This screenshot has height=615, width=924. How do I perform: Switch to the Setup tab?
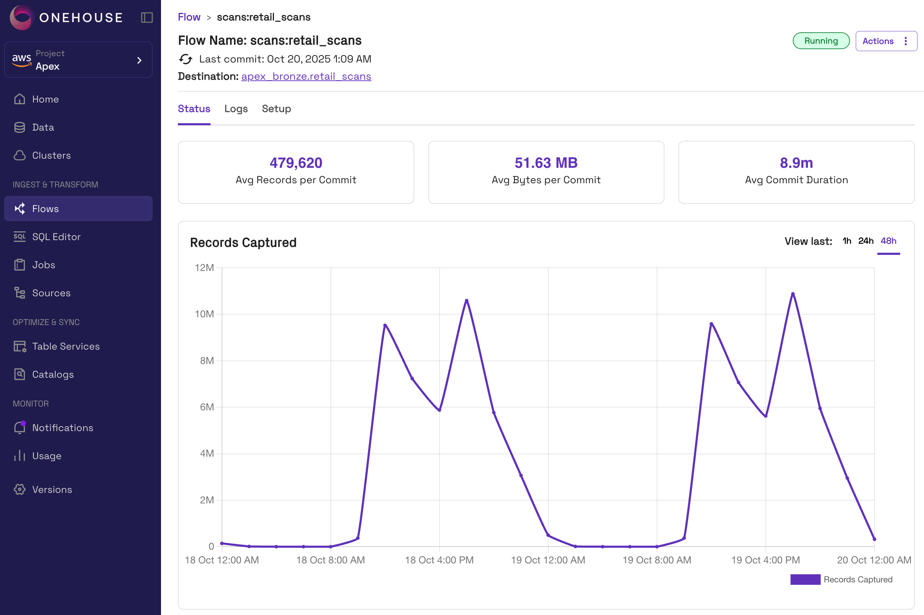pos(276,109)
